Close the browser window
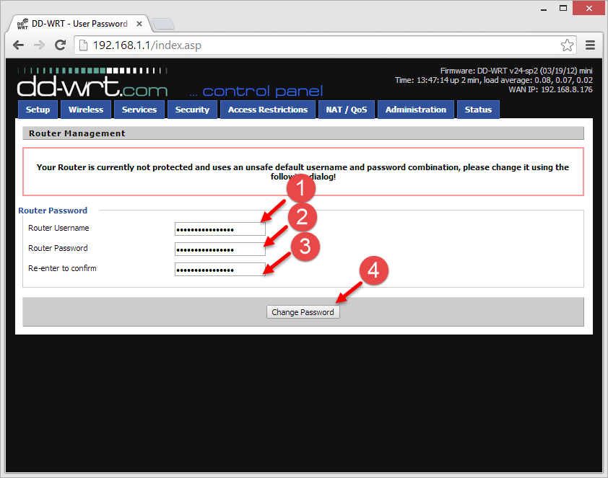The height and width of the screenshot is (478, 608). point(589,8)
